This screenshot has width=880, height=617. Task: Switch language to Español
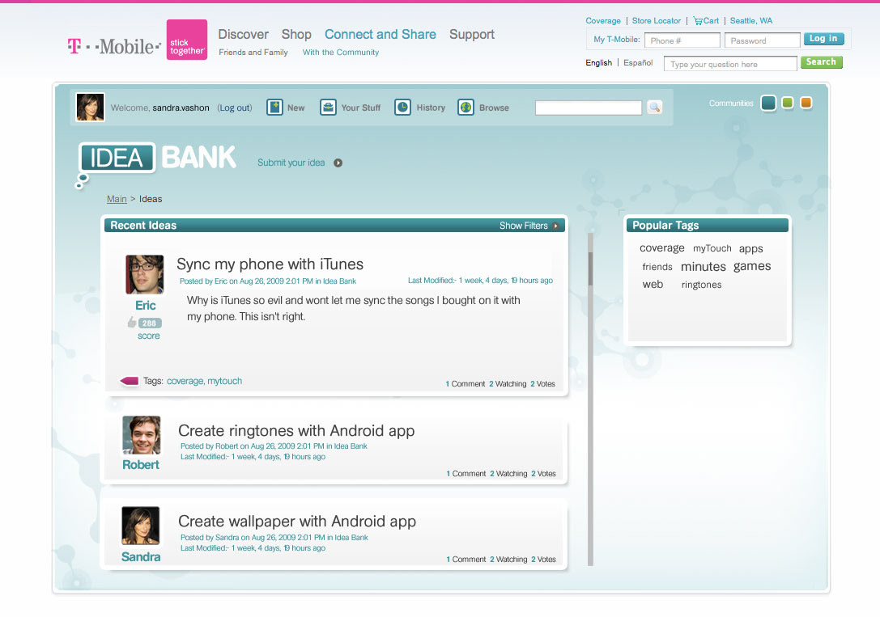[638, 63]
